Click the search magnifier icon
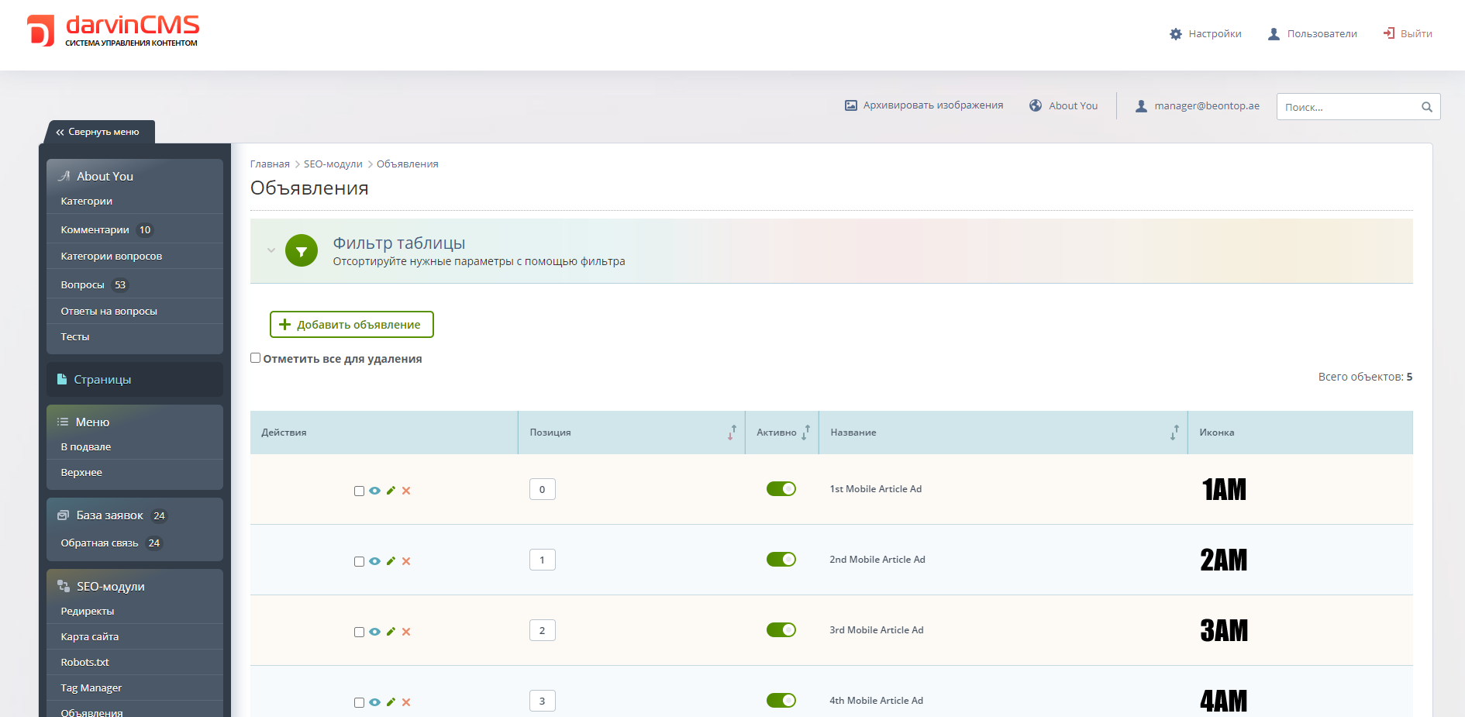 [x=1426, y=107]
